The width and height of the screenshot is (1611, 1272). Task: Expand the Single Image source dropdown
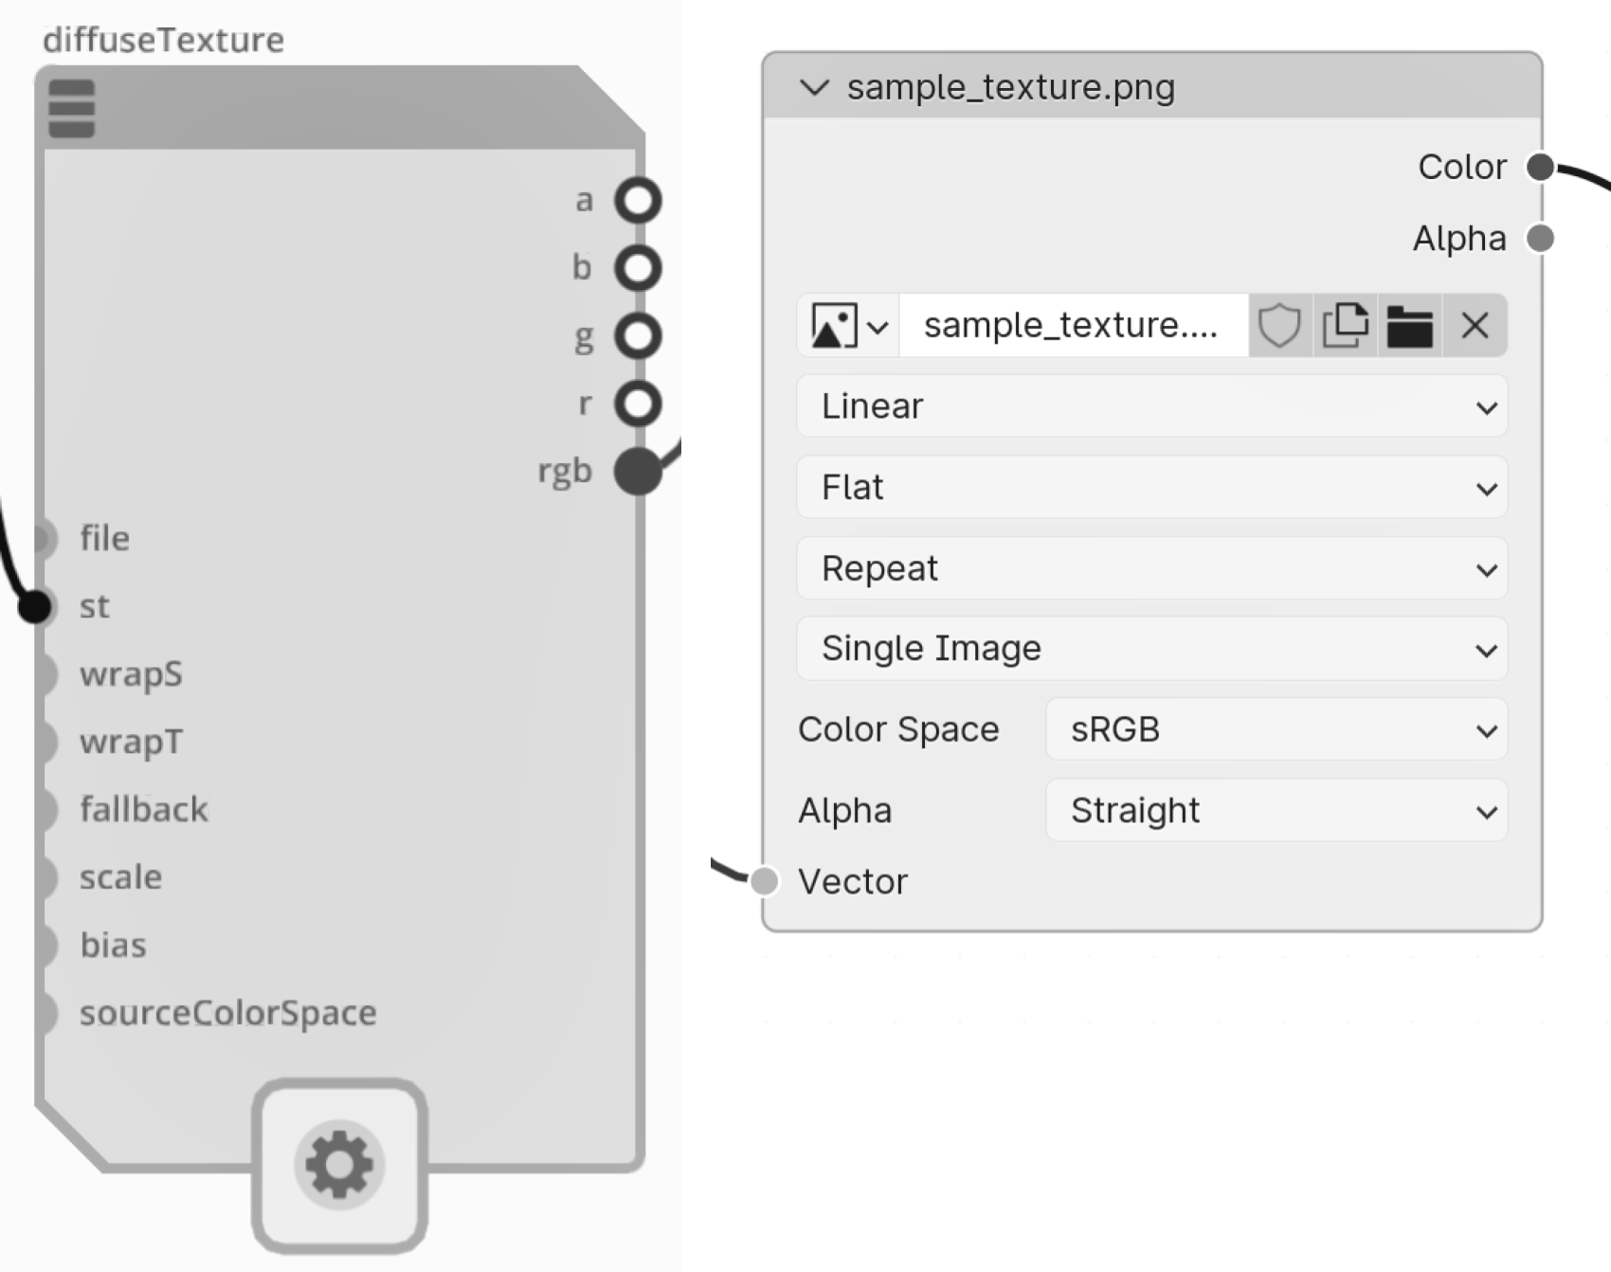tap(1151, 649)
